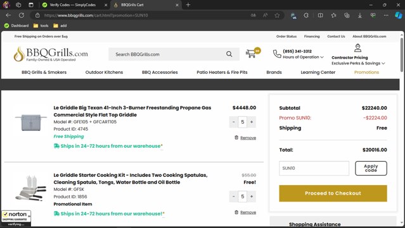Open the browser collections icon
This screenshot has height=228, width=405.
coord(347,15)
